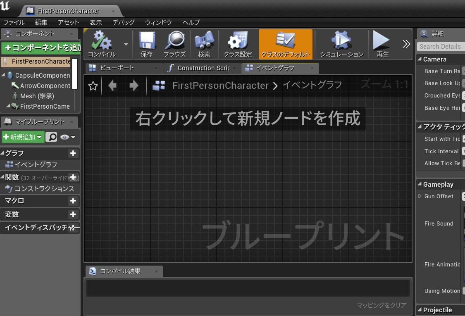
Task: Navigate forward with graph right arrow
Action: [x=134, y=86]
